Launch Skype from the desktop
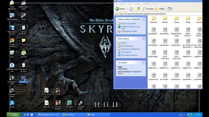Image resolution: width=209 pixels, height=117 pixels. point(12,104)
